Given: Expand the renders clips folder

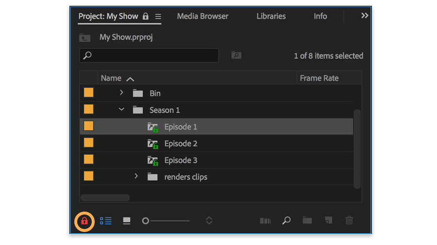Looking at the screenshot, I should pyautogui.click(x=136, y=176).
